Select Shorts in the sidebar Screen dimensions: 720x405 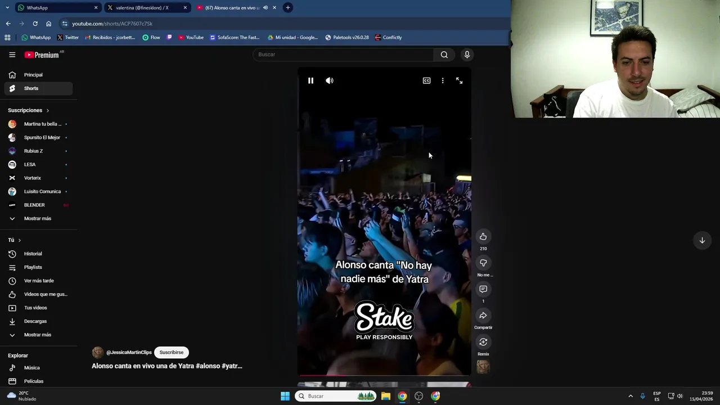38,88
